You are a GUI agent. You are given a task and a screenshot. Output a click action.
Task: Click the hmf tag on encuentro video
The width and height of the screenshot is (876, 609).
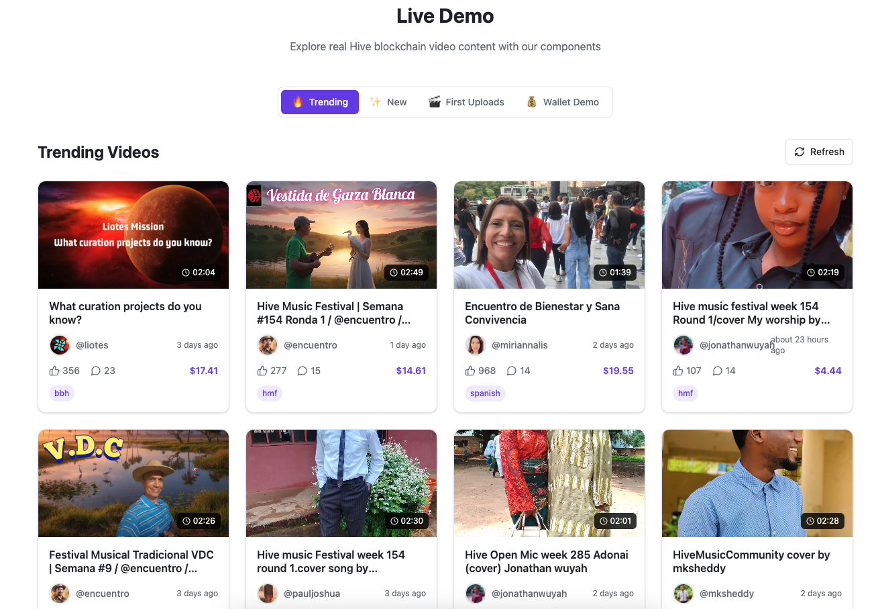point(270,393)
